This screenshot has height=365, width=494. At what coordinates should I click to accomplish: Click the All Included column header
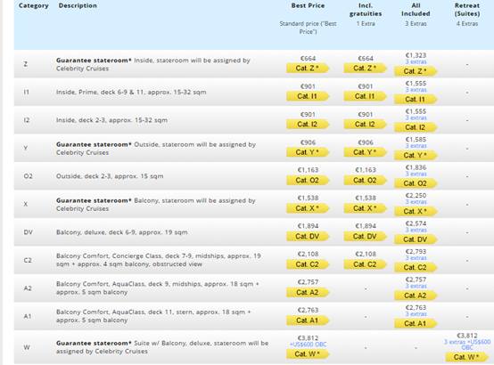point(416,10)
